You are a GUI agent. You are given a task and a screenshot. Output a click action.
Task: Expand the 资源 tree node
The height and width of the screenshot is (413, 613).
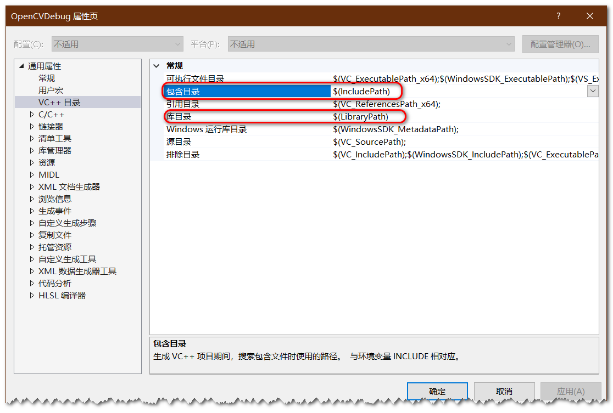32,163
